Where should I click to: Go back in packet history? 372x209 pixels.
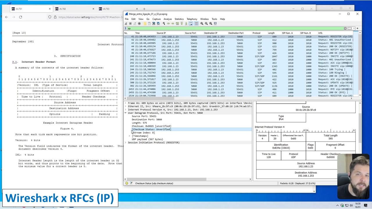[169, 24]
